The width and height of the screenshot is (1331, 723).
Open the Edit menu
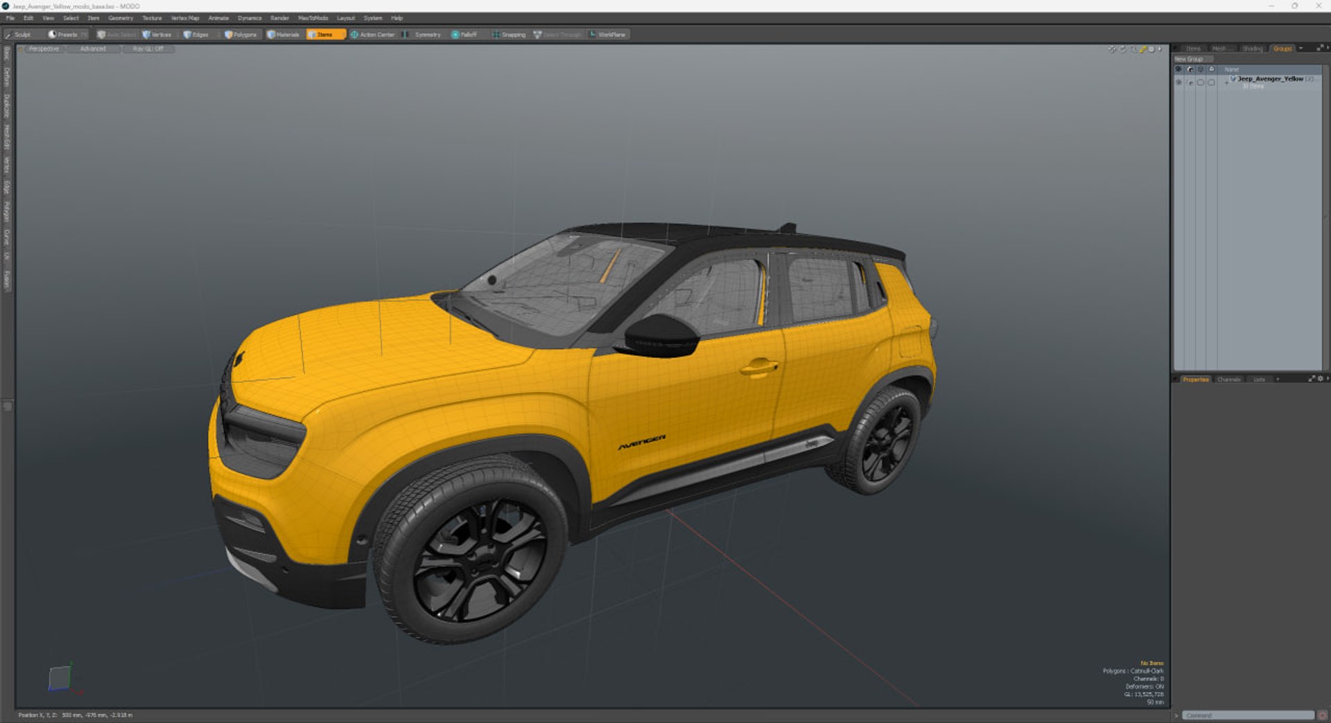pos(28,18)
